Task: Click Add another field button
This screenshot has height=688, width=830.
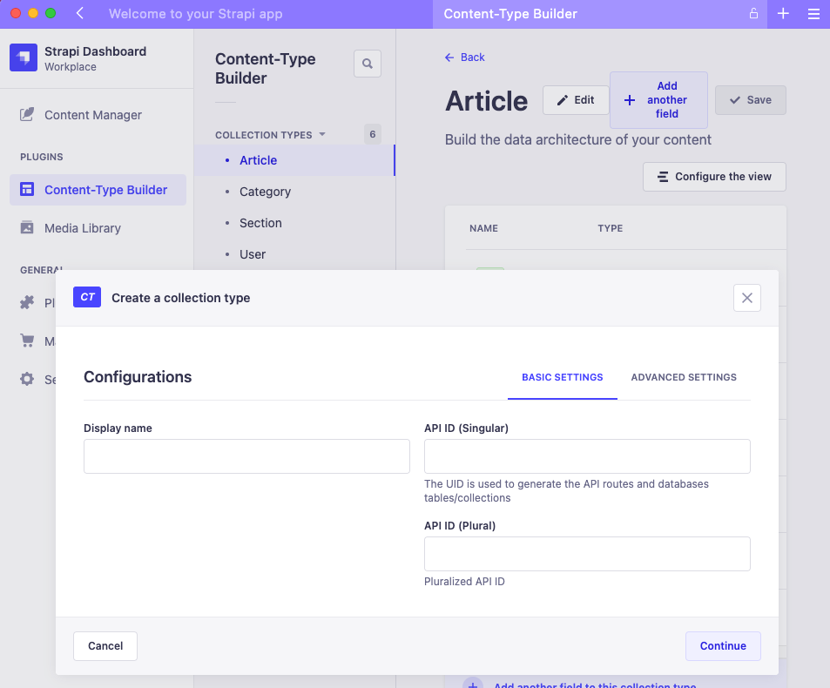Action: click(x=658, y=100)
